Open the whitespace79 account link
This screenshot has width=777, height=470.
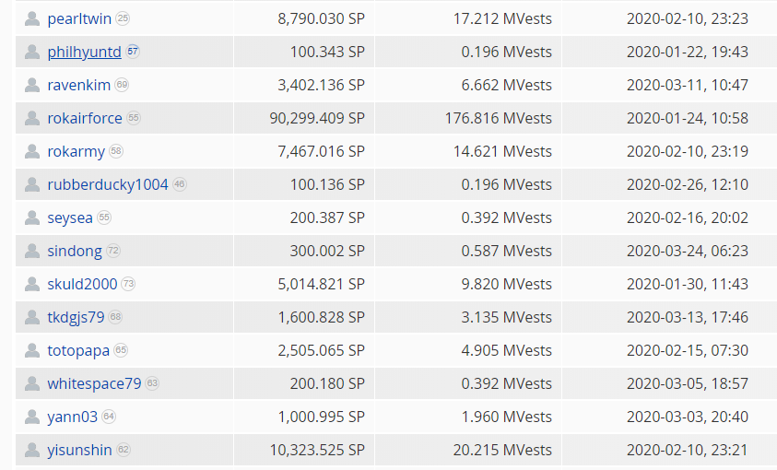click(94, 383)
